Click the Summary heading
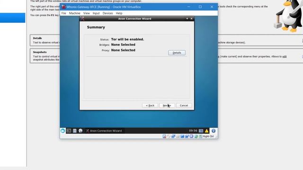 96,27
